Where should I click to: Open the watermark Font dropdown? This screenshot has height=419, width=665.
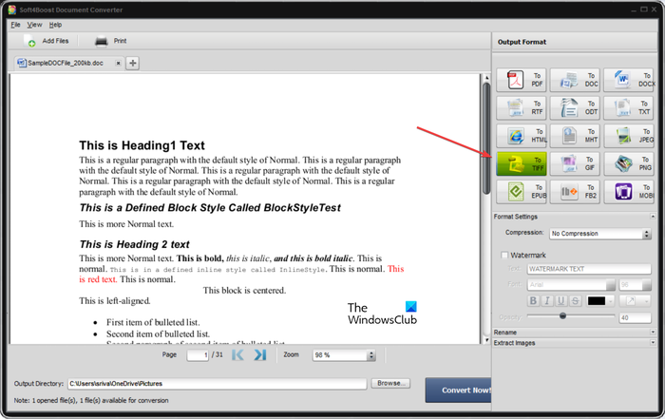pyautogui.click(x=571, y=285)
